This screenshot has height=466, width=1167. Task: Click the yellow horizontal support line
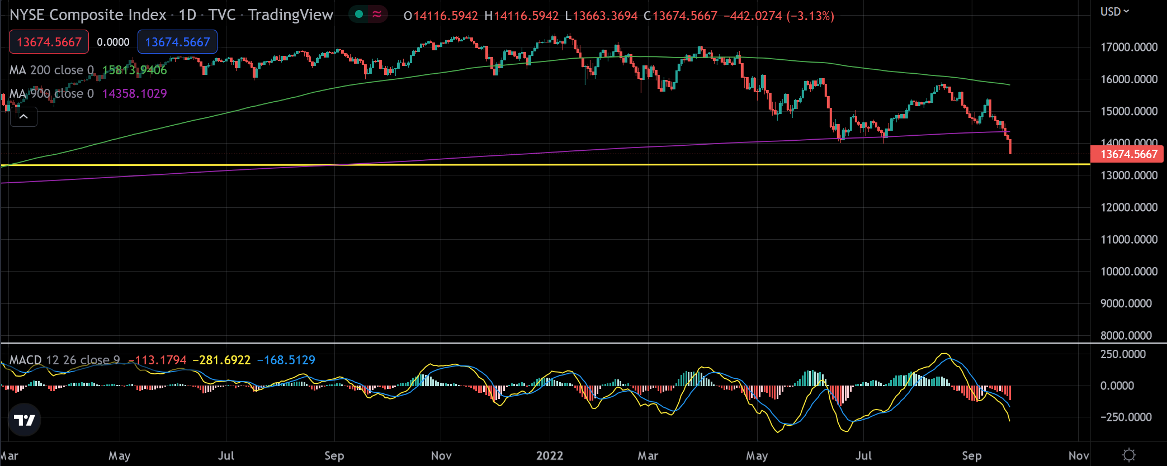click(x=545, y=164)
